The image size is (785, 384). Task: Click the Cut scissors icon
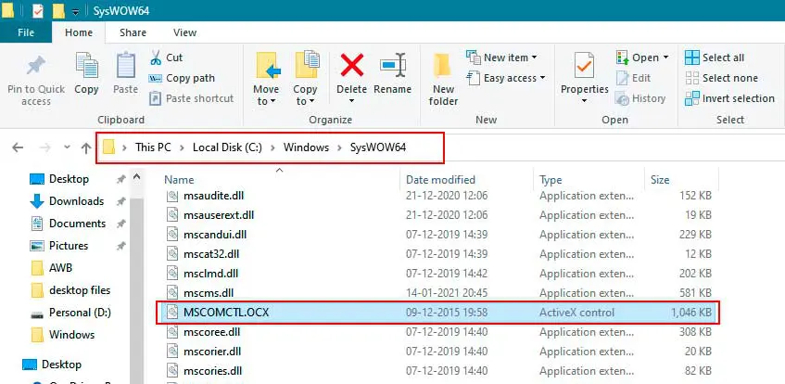point(156,58)
